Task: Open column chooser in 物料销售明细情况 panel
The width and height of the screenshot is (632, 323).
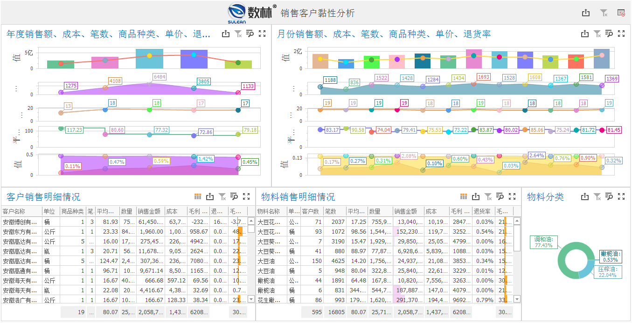Action: tap(463, 196)
